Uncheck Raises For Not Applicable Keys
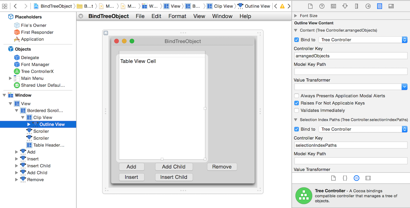The height and width of the screenshot is (208, 410). tap(296, 103)
